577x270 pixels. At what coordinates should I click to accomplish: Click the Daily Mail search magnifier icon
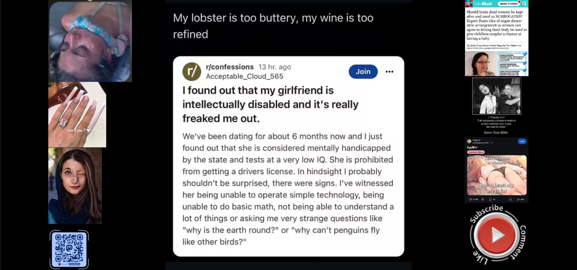click(x=524, y=4)
